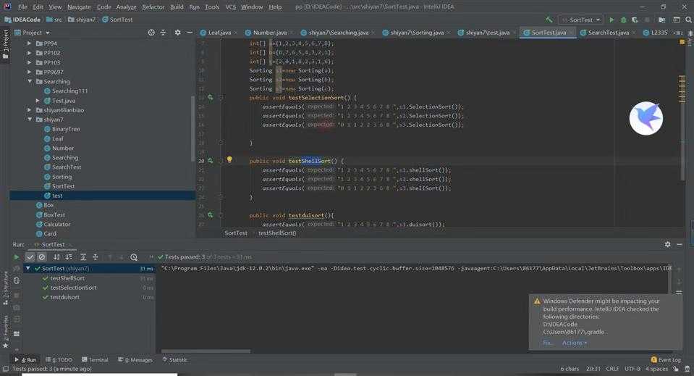The image size is (694, 376).
Task: Open the Messages tool window
Action: (x=135, y=359)
